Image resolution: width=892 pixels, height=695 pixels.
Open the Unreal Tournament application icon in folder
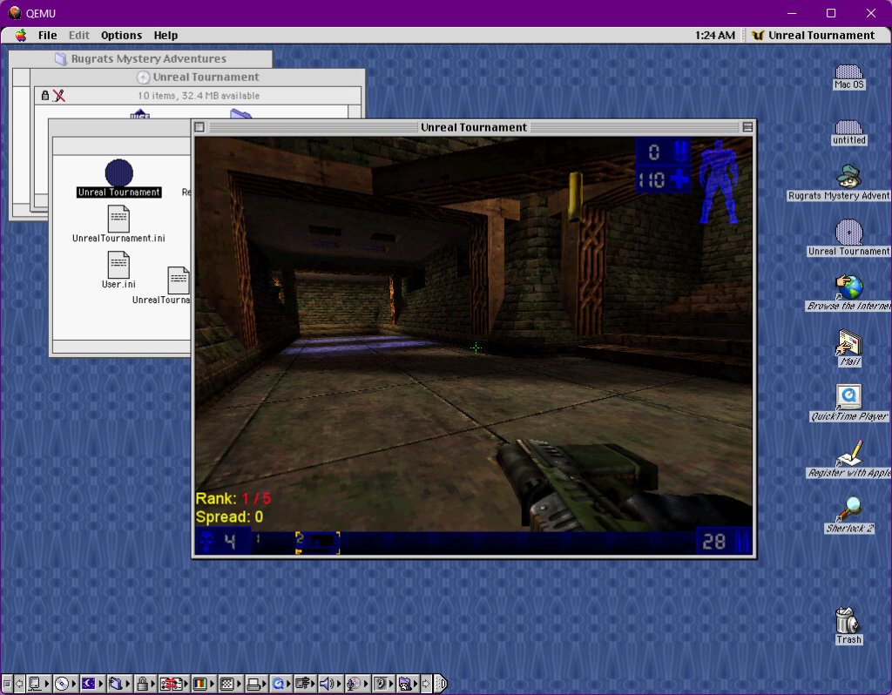[118, 172]
